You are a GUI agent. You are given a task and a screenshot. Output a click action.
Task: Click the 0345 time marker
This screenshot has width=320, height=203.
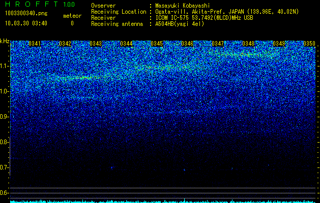(157, 44)
